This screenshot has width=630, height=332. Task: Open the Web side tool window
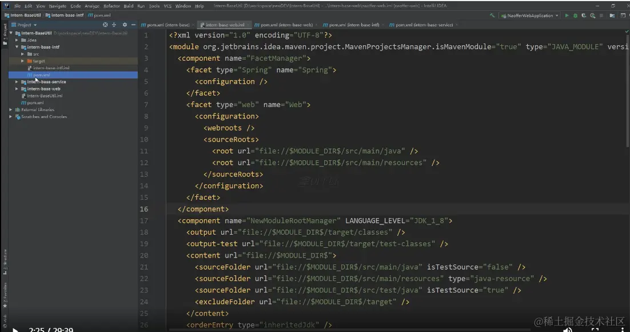(5, 322)
